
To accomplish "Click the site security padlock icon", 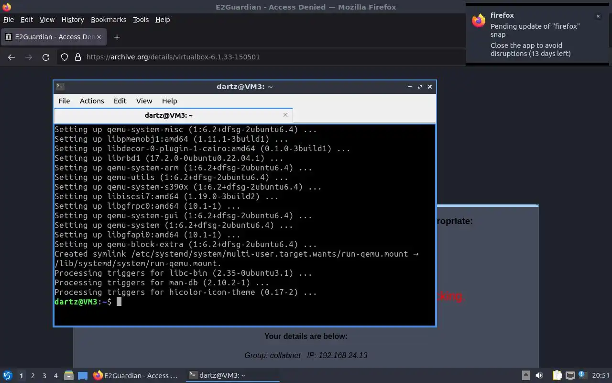I will (x=78, y=57).
